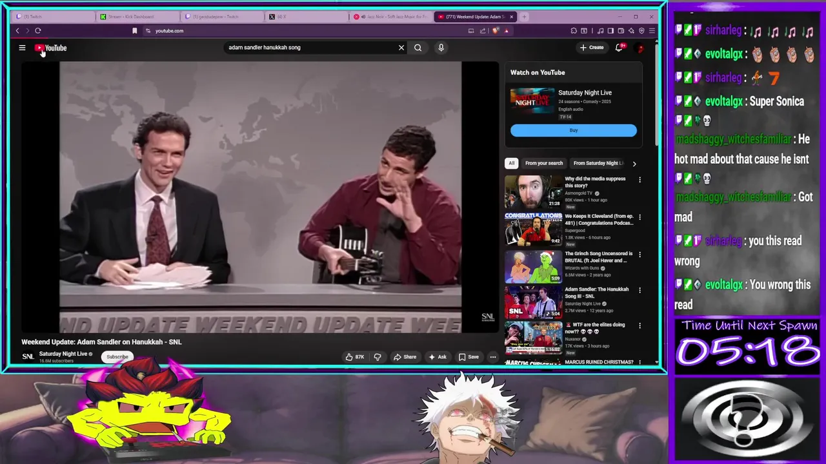Select the 'From Saturday Night Live' chip
Screen dimensions: 826x464
point(598,163)
